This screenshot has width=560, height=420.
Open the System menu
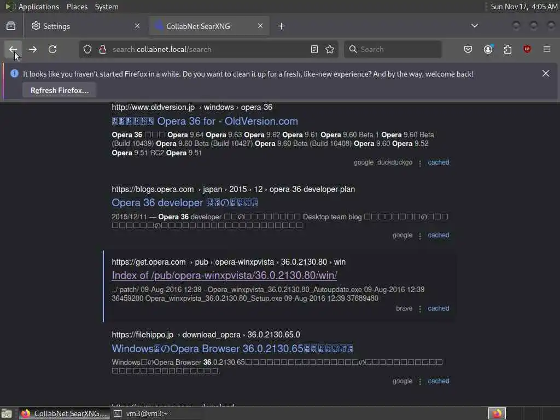tap(107, 7)
